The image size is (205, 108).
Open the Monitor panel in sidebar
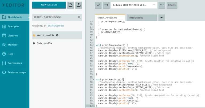pyautogui.click(x=13, y=45)
